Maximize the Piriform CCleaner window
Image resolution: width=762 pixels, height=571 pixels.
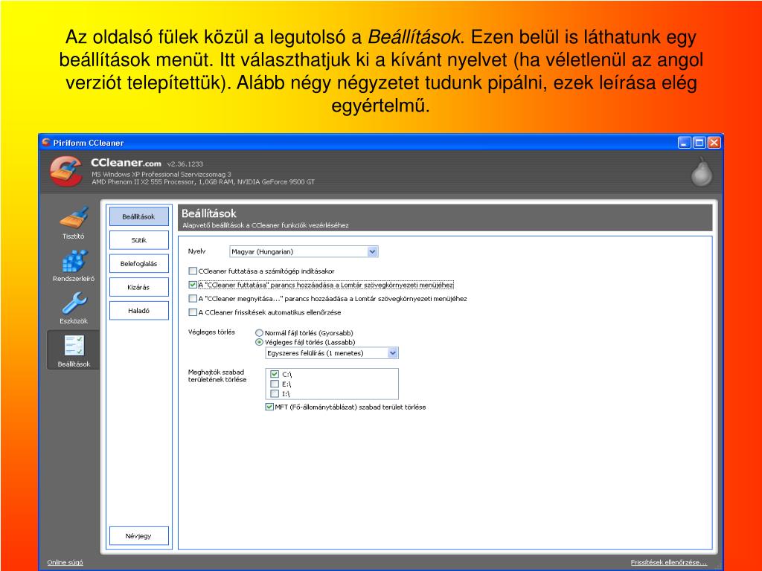coord(699,143)
